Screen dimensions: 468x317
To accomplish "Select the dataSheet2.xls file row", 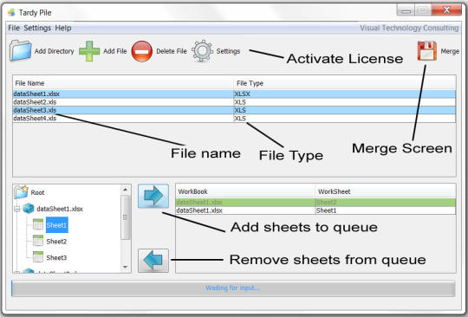I will pyautogui.click(x=234, y=102).
